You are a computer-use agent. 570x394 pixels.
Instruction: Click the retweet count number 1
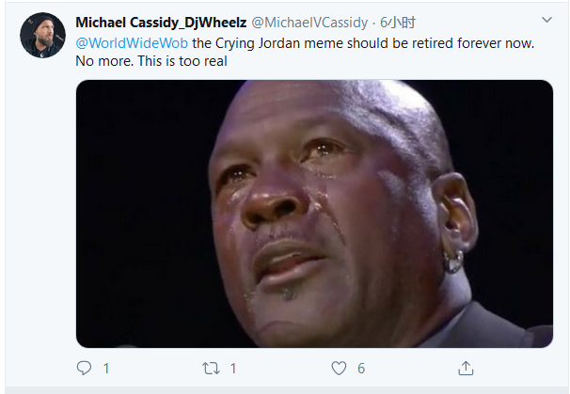pos(233,368)
